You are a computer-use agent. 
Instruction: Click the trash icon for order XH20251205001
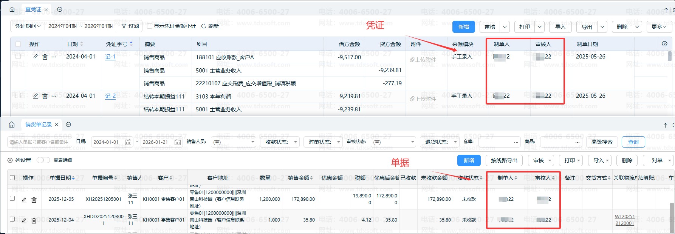click(x=34, y=200)
